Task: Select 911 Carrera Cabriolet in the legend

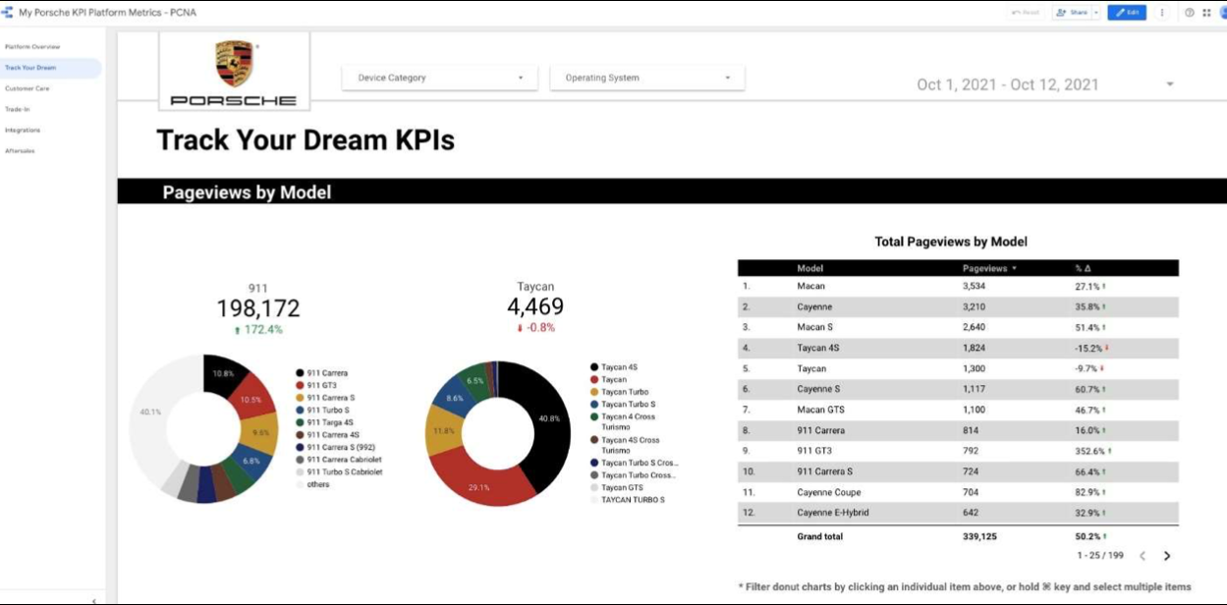Action: (x=338, y=460)
